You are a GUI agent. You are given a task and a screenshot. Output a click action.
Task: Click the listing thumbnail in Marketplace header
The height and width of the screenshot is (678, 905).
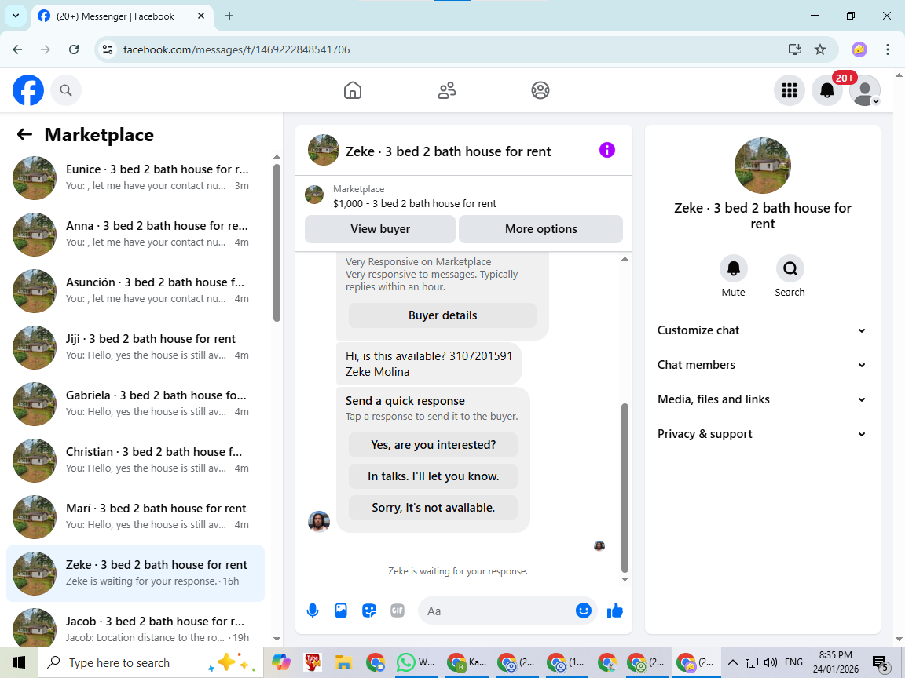pos(314,195)
